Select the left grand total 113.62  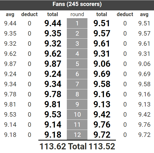point(53,146)
